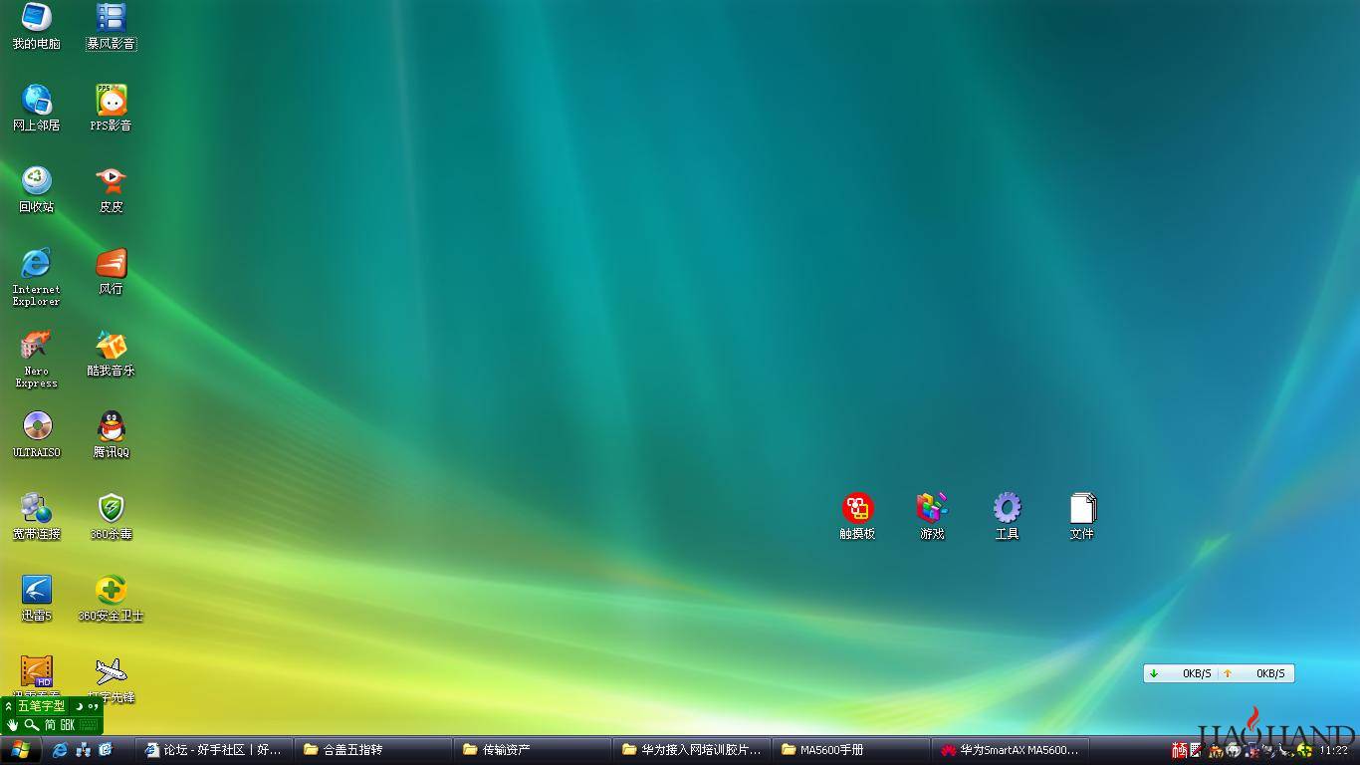Launch Internet Explorer from quick launch
The image size is (1360, 765).
tap(60, 750)
